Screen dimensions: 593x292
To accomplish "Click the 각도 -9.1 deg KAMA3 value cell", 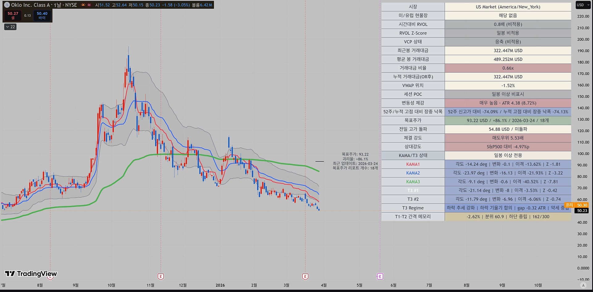I will [508, 182].
